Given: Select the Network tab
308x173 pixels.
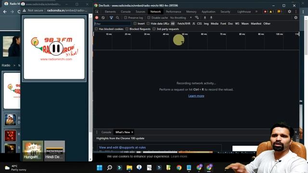Looking at the screenshot, I should pyautogui.click(x=155, y=12).
